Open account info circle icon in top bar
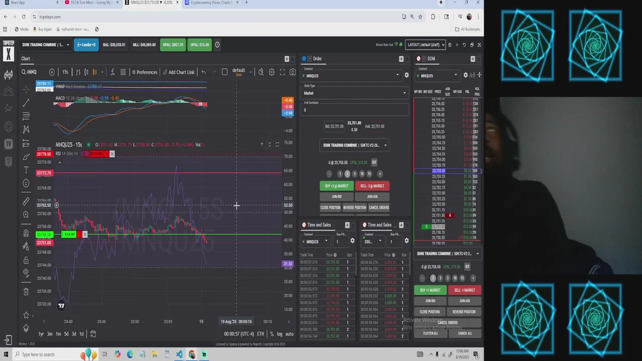The height and width of the screenshot is (361, 642). [217, 45]
